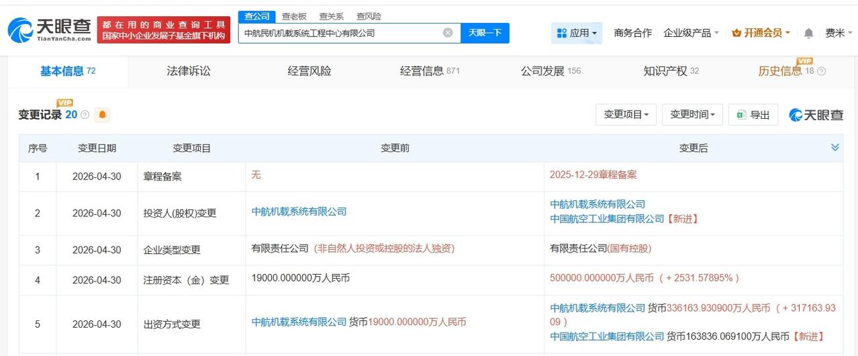Switch to the 基本信息 tab

[68, 71]
